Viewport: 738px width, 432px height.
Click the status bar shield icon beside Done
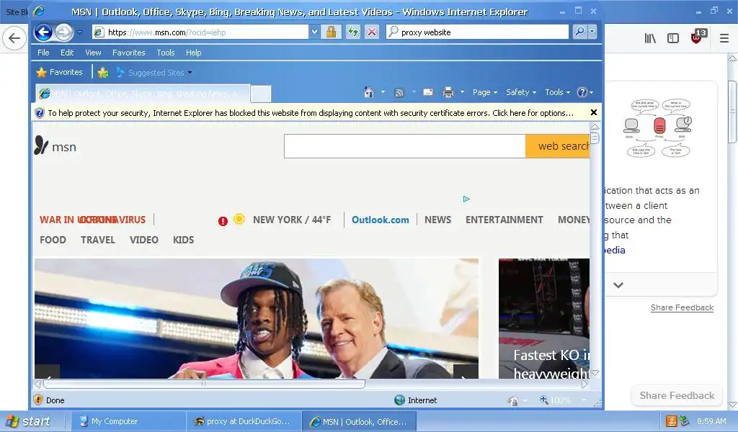click(x=38, y=400)
